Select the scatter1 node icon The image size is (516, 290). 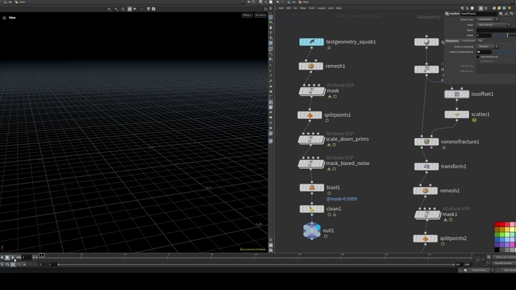coord(457,115)
